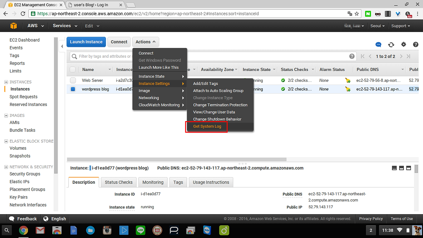Select Change Termination Protection menu entry
The image size is (423, 238).
coord(220,105)
